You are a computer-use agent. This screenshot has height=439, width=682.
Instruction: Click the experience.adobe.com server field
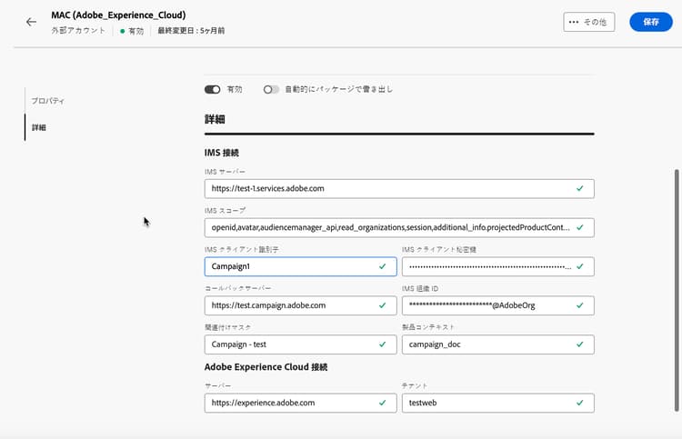coord(291,403)
